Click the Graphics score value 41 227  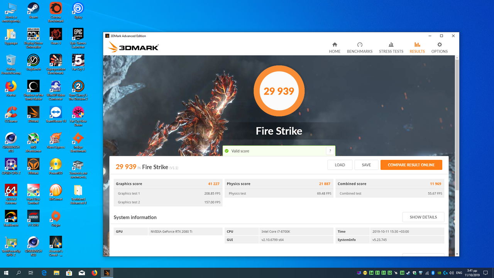[x=213, y=184]
